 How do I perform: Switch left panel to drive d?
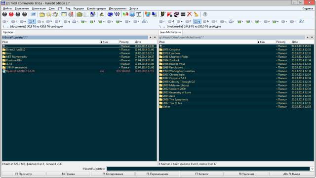(x=14, y=21)
